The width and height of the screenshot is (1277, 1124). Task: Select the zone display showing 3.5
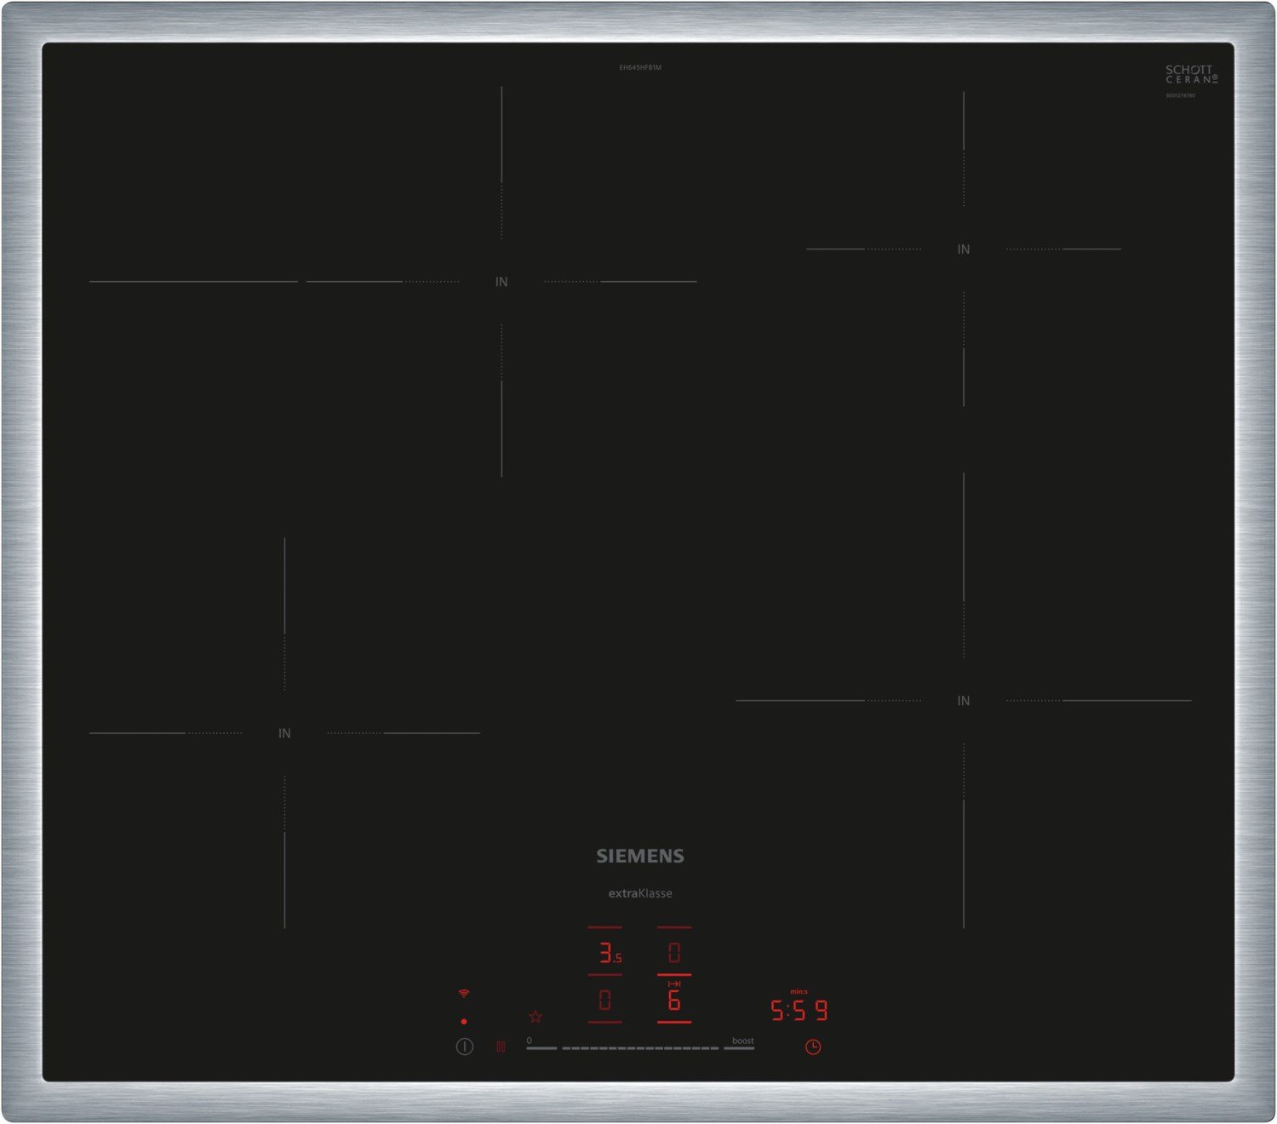608,952
